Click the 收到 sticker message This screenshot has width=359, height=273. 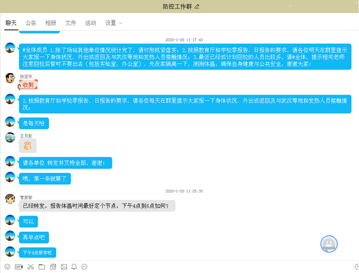click(30, 84)
